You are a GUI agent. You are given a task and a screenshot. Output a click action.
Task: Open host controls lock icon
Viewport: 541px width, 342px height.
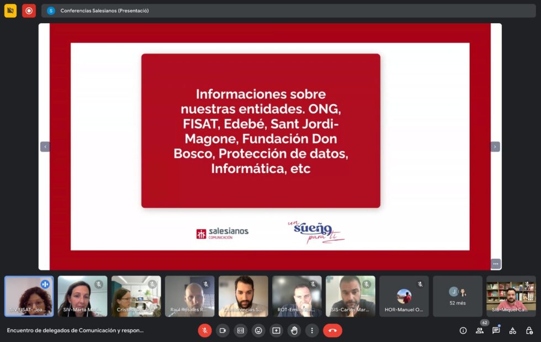tap(529, 330)
